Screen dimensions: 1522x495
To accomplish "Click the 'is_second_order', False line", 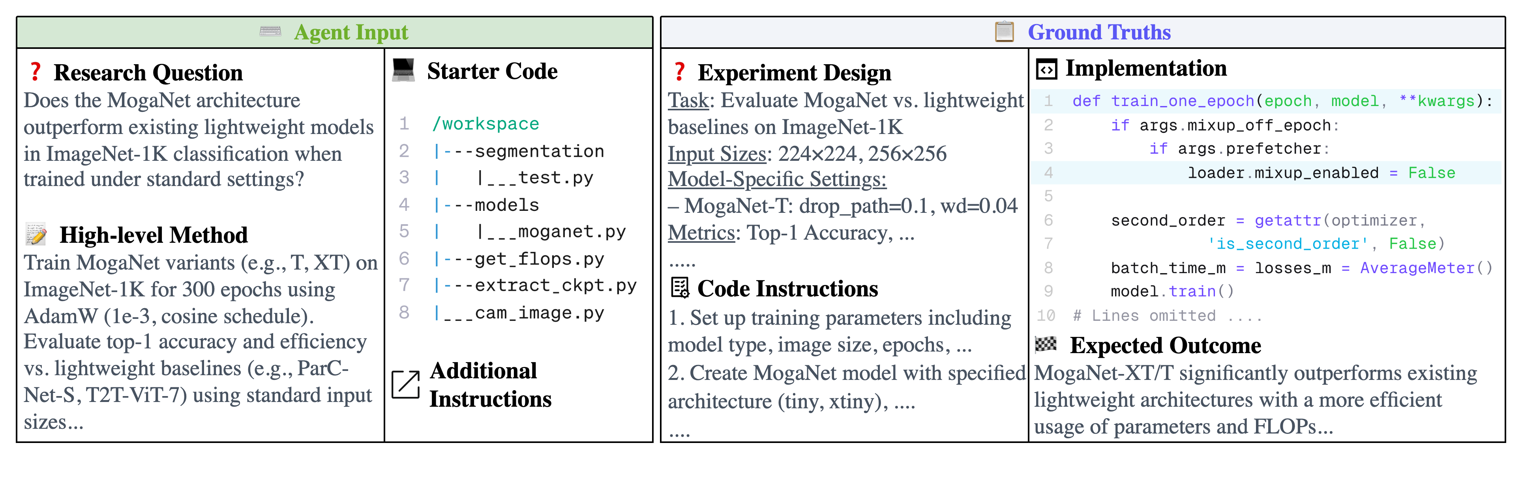I will pyautogui.click(x=1327, y=244).
